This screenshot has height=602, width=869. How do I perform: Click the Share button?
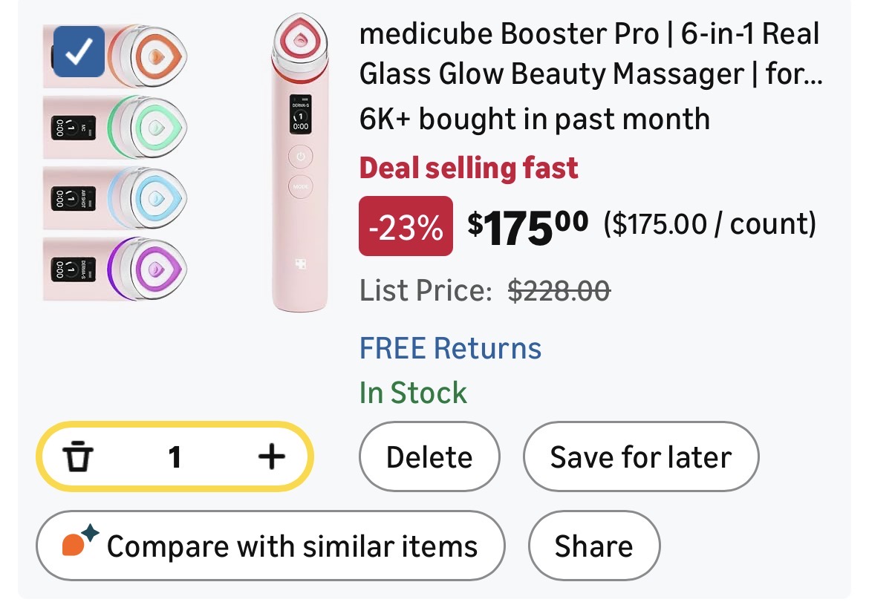[593, 546]
